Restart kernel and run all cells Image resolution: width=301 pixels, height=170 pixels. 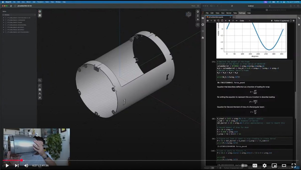(236, 20)
